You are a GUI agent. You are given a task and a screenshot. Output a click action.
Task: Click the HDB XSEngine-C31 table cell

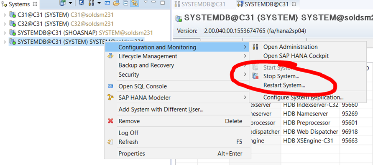(310, 141)
